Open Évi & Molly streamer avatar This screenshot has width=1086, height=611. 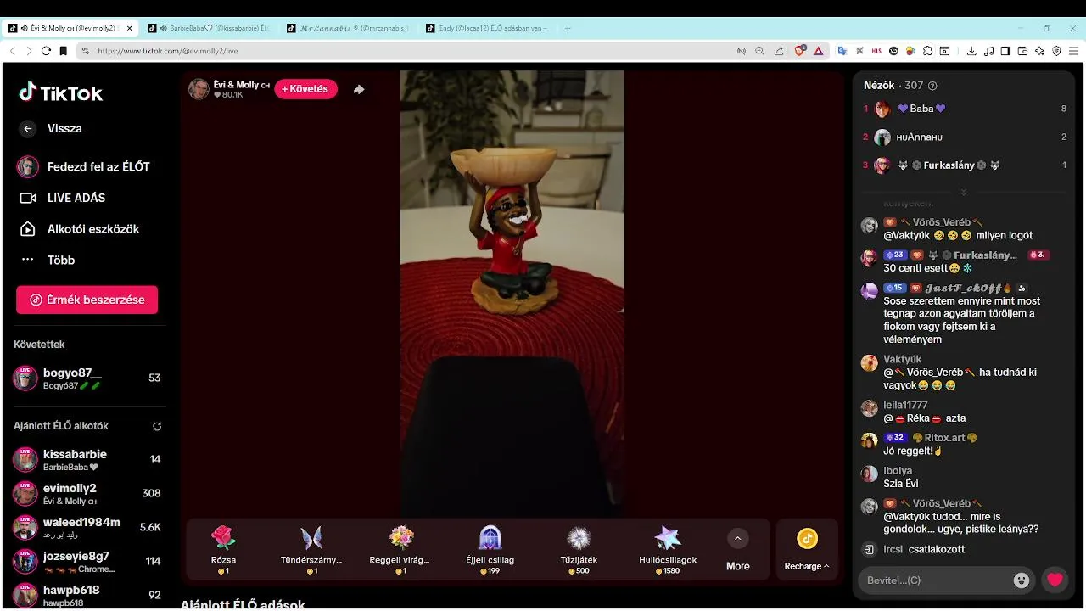(x=199, y=89)
